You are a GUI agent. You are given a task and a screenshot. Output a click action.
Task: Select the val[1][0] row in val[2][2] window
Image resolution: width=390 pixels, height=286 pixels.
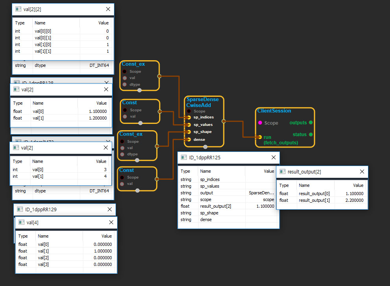[63, 45]
